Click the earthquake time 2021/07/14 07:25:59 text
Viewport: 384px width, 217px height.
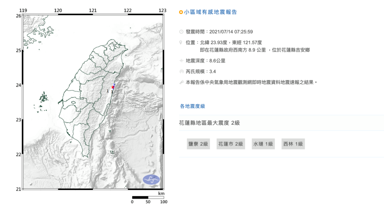pos(230,32)
